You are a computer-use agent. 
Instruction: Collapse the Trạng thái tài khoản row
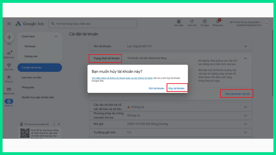[x=245, y=58]
